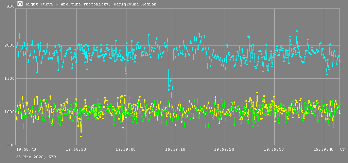348x163 pixels.
Task: Click the 500 y-axis label
Action: click(x=10, y=145)
